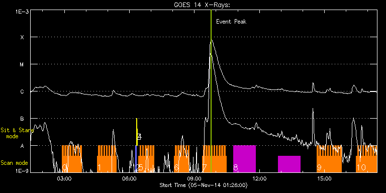This screenshot has height=193, width=386.
Task: Click the "06:00" time axis label
Action: pyautogui.click(x=130, y=178)
